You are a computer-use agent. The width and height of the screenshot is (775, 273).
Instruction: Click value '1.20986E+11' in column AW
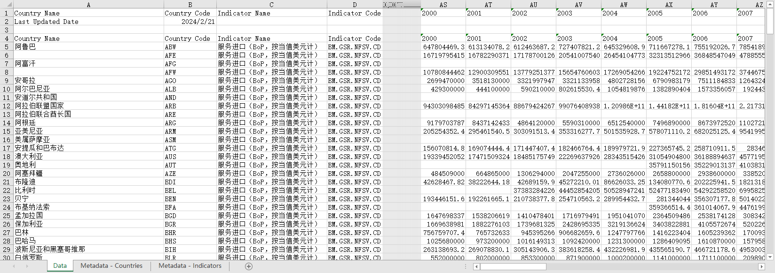pyautogui.click(x=624, y=106)
